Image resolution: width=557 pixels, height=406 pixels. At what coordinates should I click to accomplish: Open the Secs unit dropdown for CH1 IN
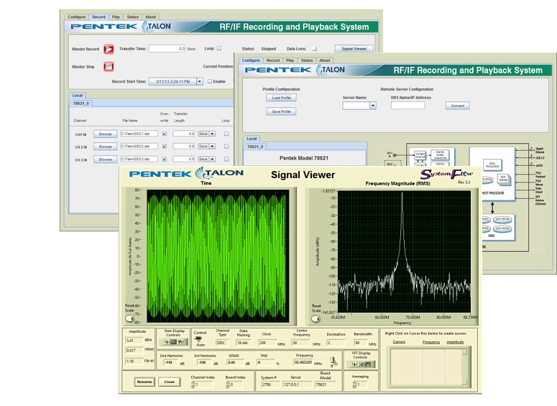212,134
